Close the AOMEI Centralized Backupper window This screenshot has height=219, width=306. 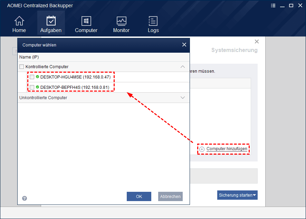[x=300, y=6]
